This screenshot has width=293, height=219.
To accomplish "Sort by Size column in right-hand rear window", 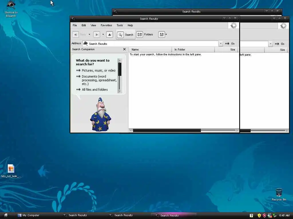I will coord(277,50).
